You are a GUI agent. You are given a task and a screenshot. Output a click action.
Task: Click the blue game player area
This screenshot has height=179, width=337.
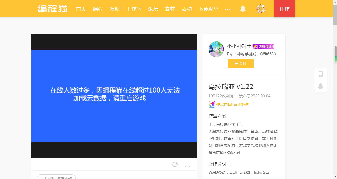coord(114,96)
